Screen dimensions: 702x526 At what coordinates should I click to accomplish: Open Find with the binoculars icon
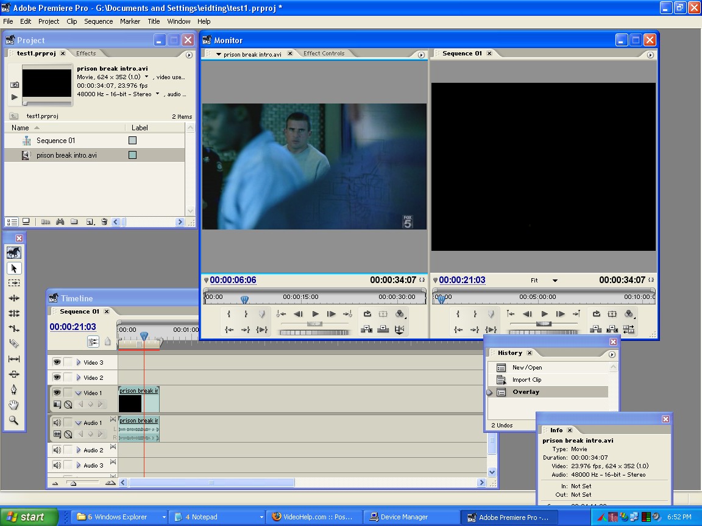tap(60, 222)
